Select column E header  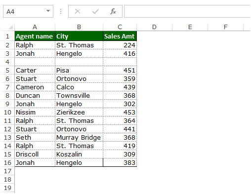[x=190, y=27]
